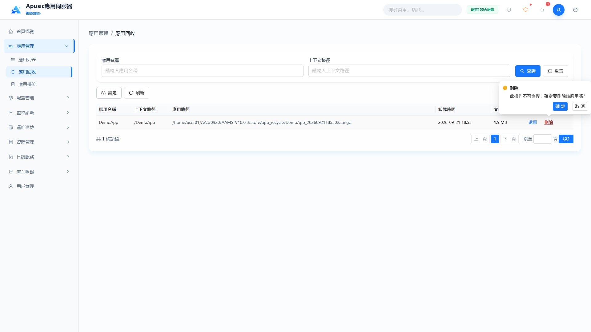Click the 刪除 link for DemoApp
This screenshot has height=332, width=591.
pyautogui.click(x=549, y=122)
